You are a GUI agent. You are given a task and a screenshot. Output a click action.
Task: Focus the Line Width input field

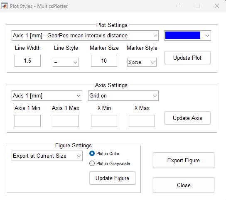(x=27, y=61)
